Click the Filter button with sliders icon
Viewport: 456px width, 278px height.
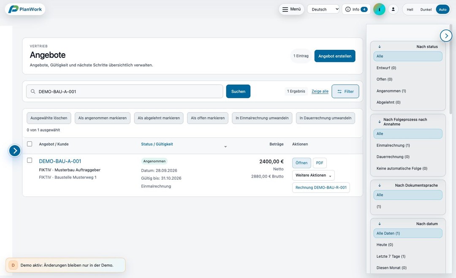(345, 91)
